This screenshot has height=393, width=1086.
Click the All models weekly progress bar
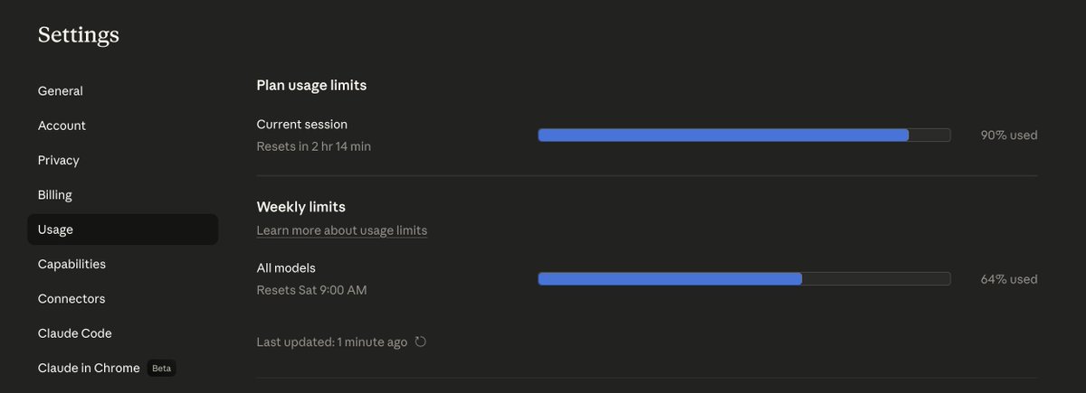744,279
